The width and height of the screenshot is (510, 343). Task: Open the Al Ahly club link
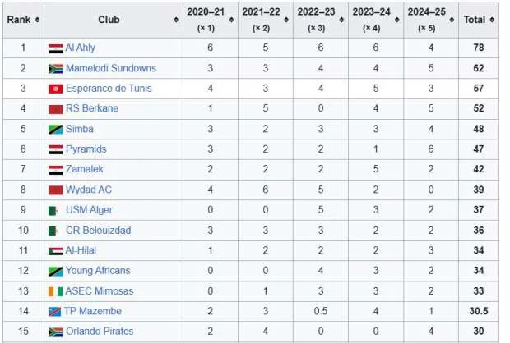81,48
